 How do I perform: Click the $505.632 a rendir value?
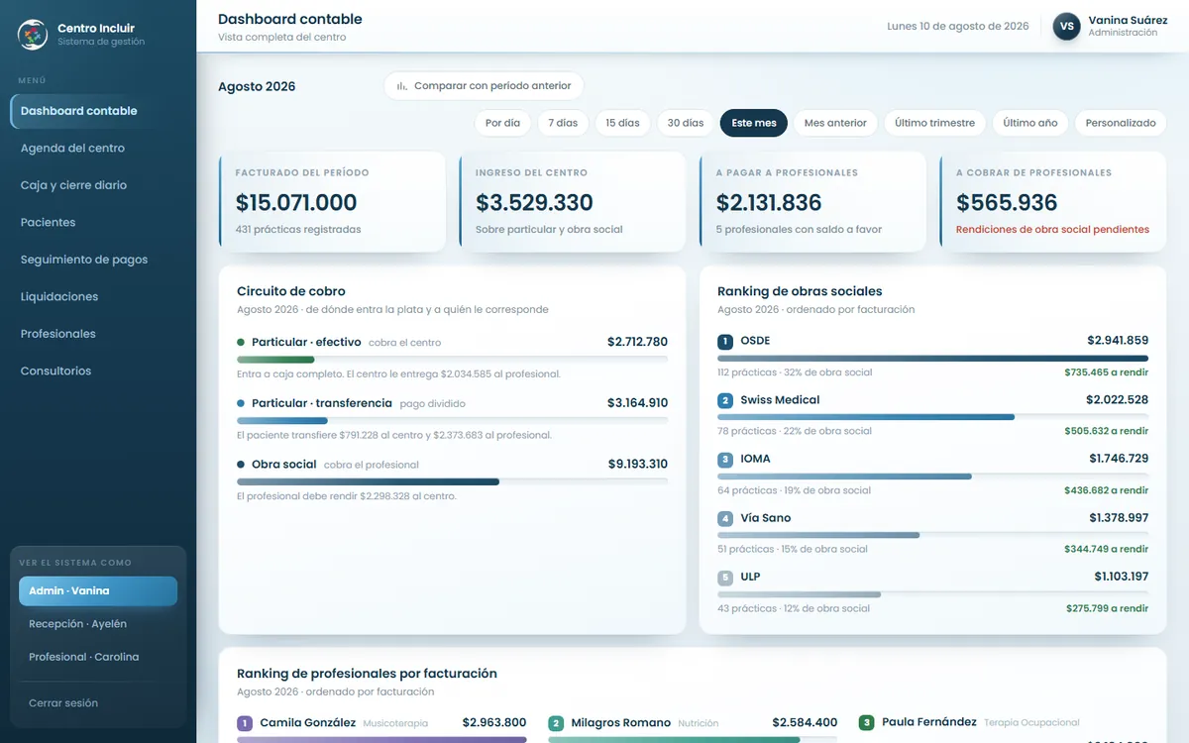(1106, 432)
